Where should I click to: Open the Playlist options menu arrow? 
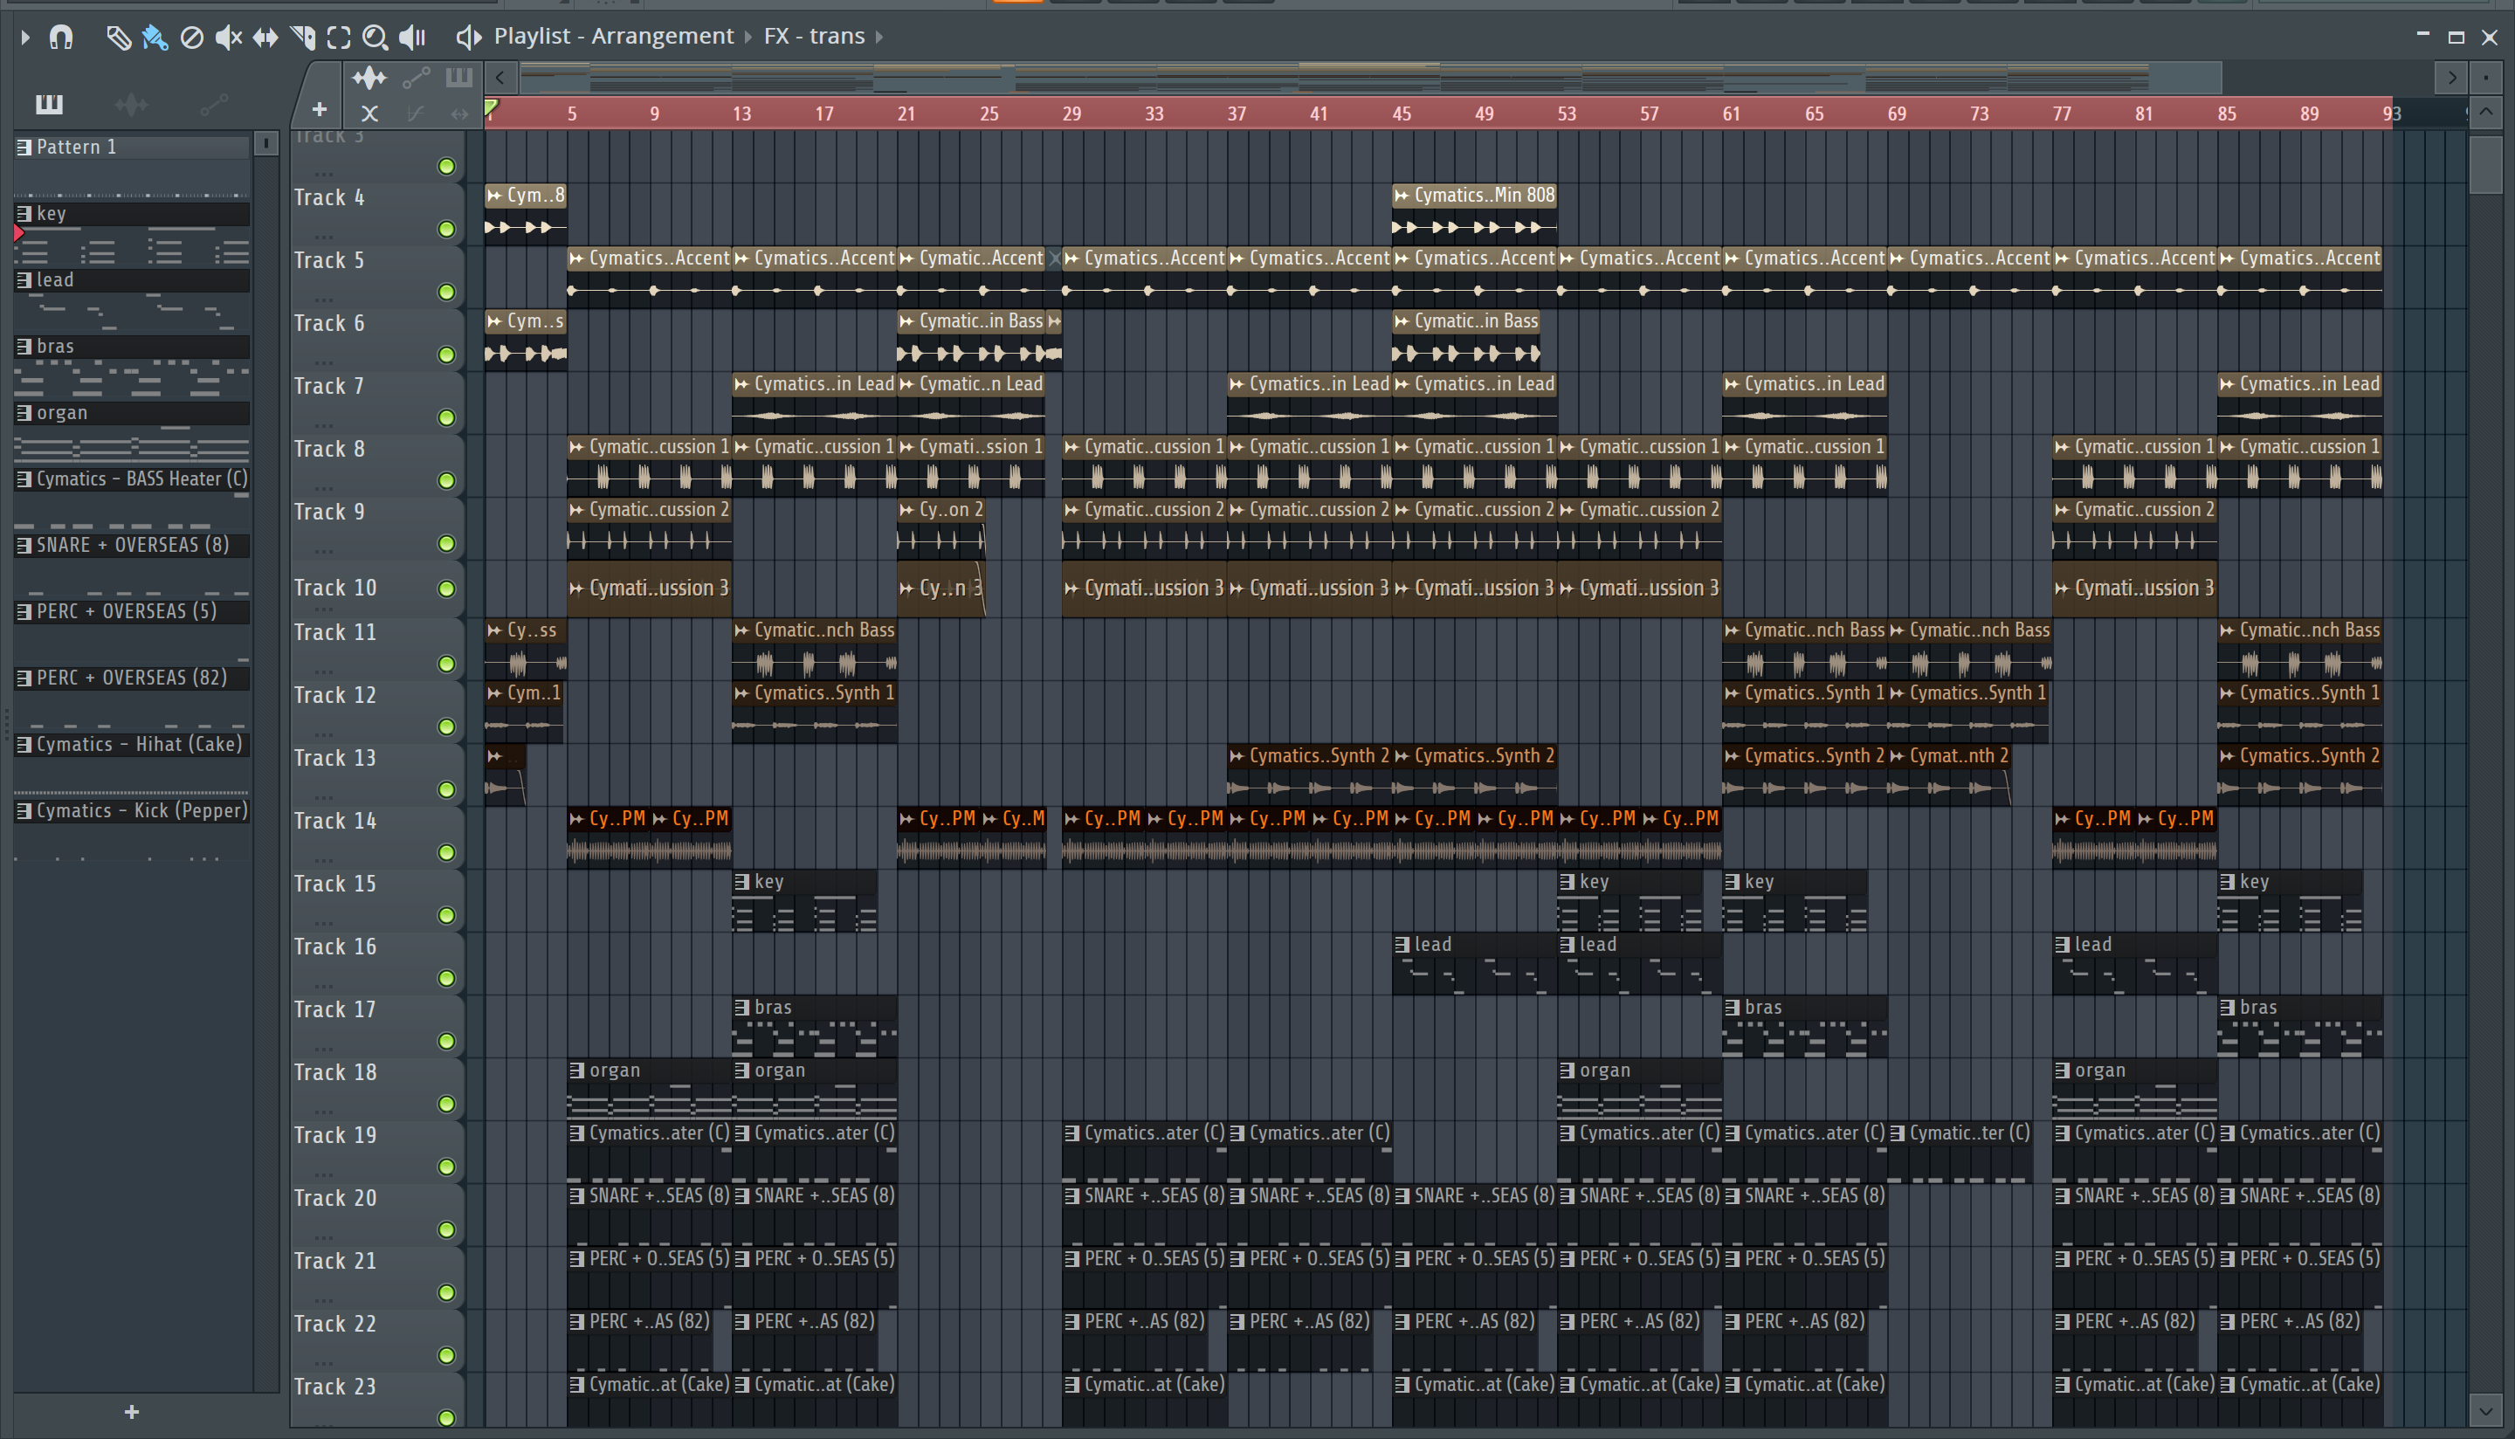pos(25,38)
